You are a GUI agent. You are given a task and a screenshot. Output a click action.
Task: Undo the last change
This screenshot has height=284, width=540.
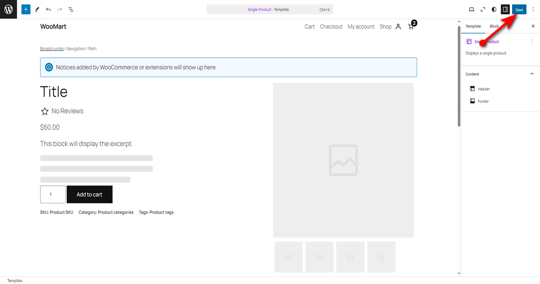coord(49,9)
